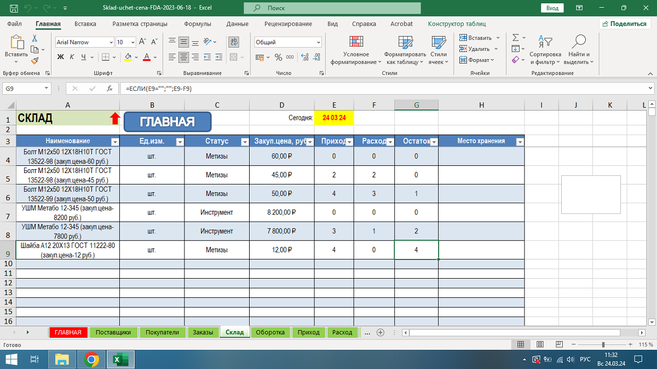Click the Decrease Indent icon
Viewport: 657px width, 369px height.
(x=206, y=57)
